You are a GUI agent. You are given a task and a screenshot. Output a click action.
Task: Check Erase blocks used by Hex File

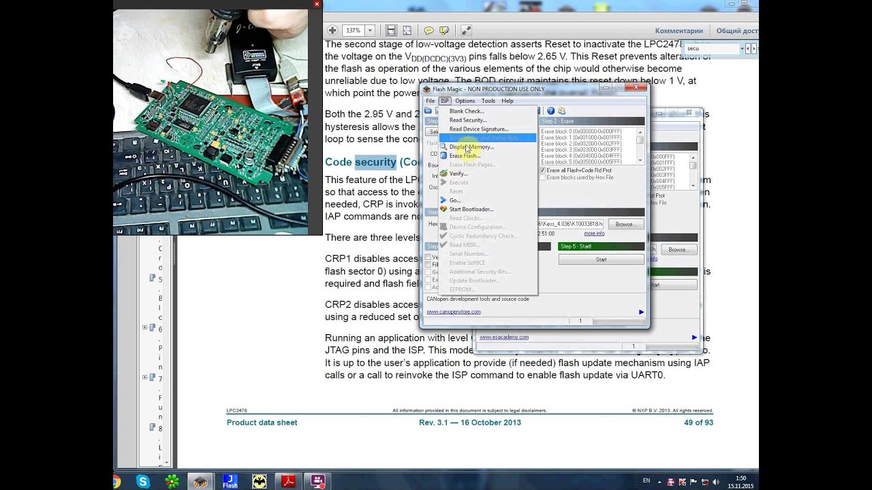pyautogui.click(x=542, y=178)
